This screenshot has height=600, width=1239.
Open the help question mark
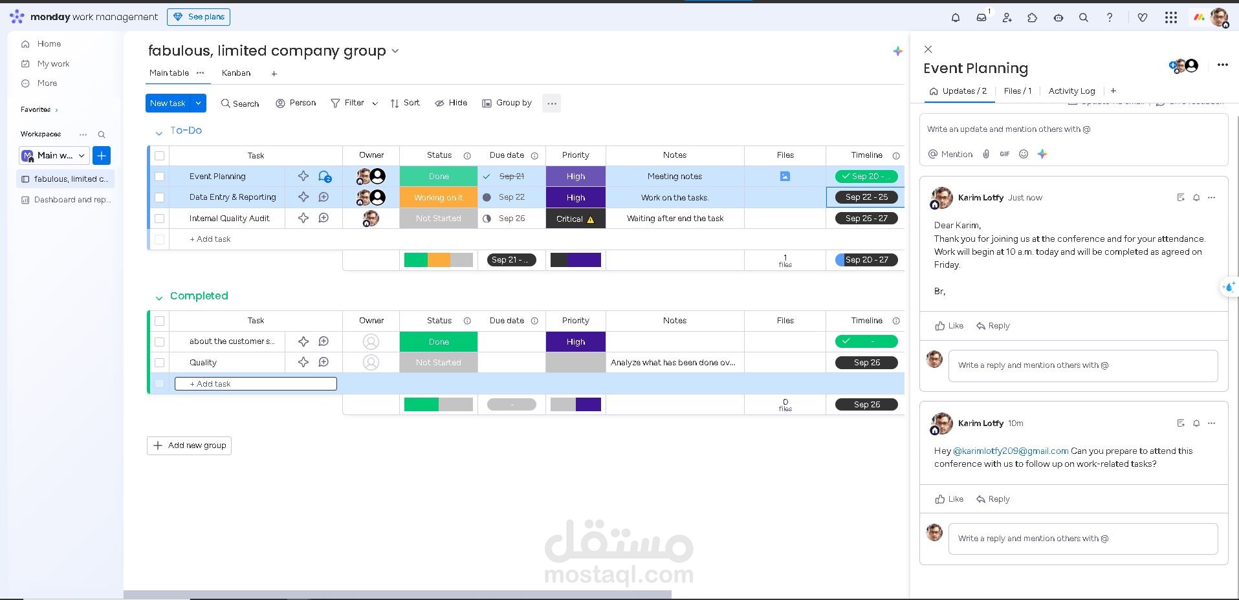point(1110,17)
